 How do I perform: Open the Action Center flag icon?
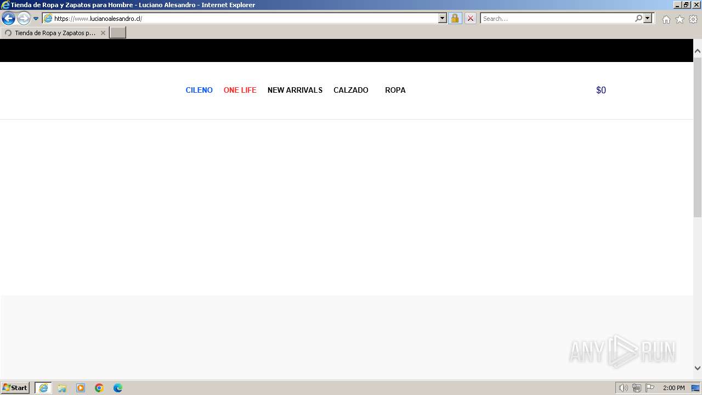650,388
